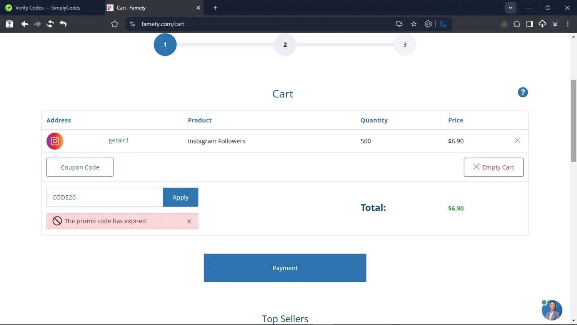Select the Cart- Famety tab
The height and width of the screenshot is (325, 577).
[154, 8]
